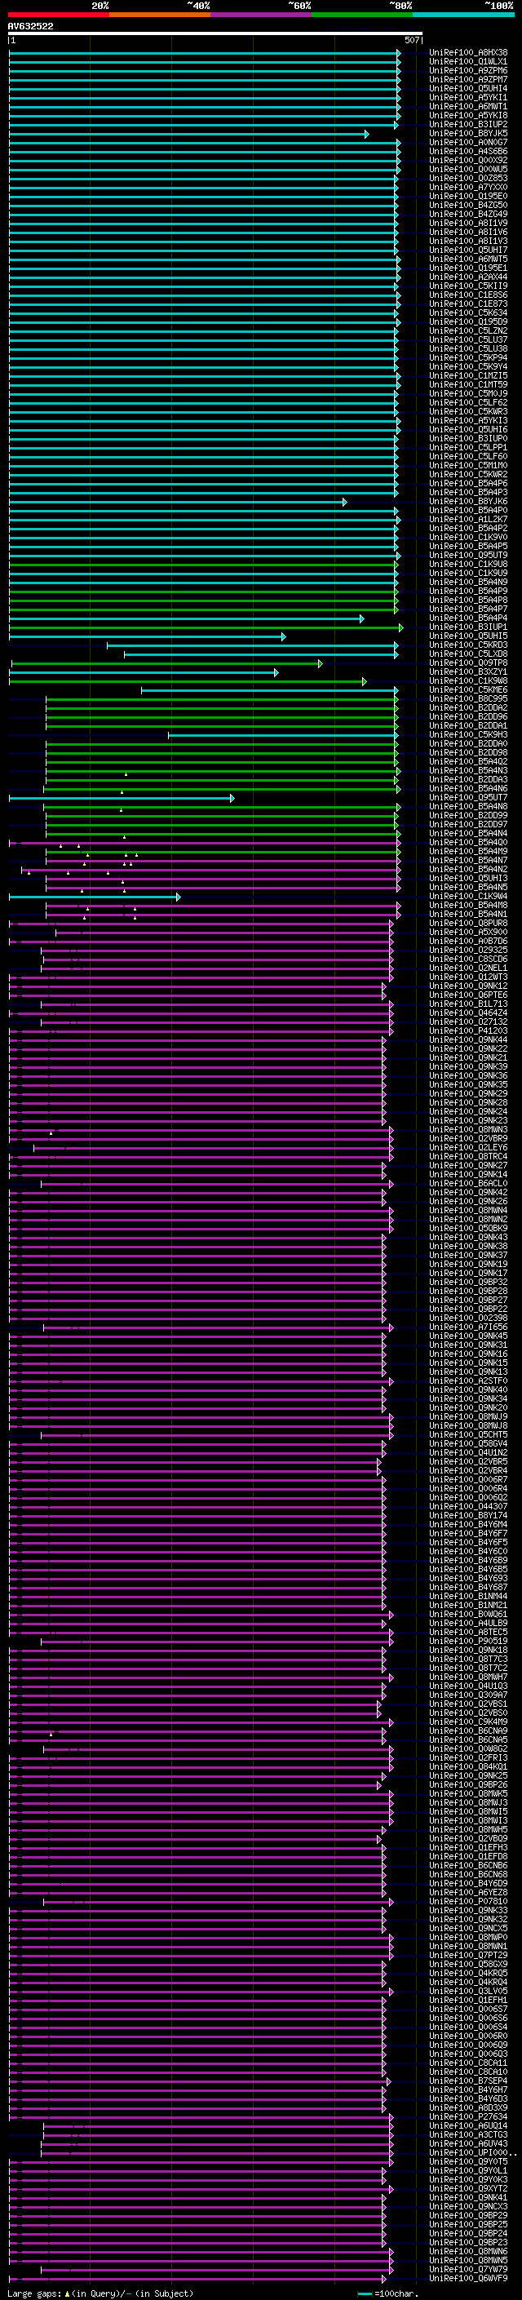Select label UniRef100_C5K9H3
The height and width of the screenshot is (2300, 522).
pos(468,735)
